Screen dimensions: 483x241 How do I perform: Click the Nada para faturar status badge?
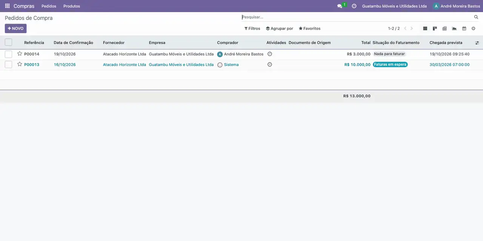[389, 54]
